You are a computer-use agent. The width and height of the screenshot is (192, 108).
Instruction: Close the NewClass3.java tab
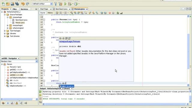point(70,9)
